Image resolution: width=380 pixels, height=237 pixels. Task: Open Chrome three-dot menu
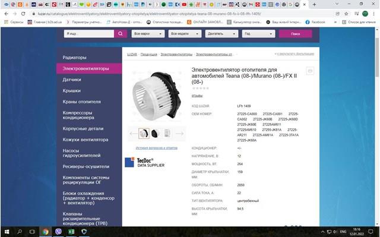pyautogui.click(x=373, y=14)
